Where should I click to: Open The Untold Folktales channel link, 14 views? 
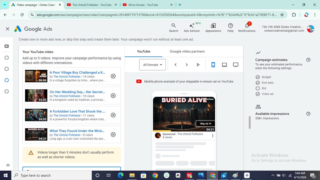point(67,77)
